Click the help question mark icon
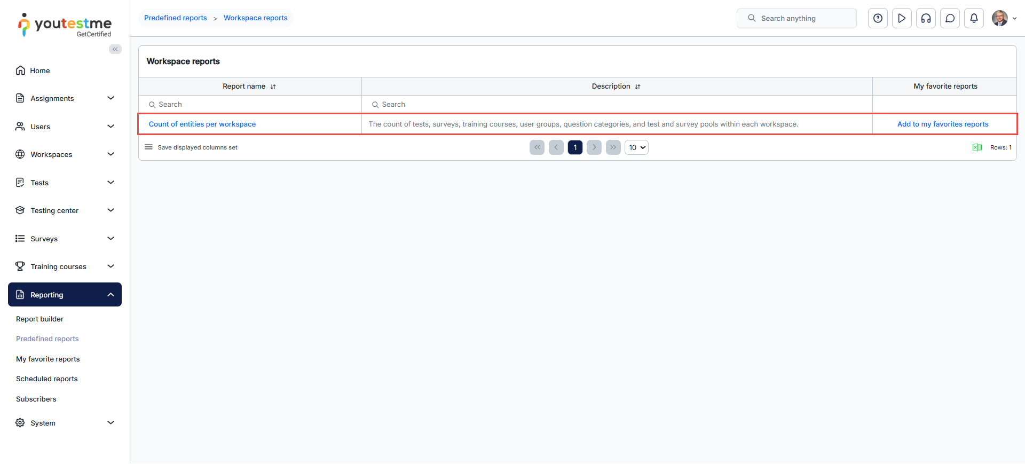The height and width of the screenshot is (464, 1025). (x=878, y=18)
